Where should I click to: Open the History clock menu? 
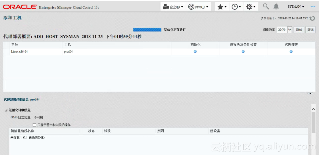(x=236, y=7)
